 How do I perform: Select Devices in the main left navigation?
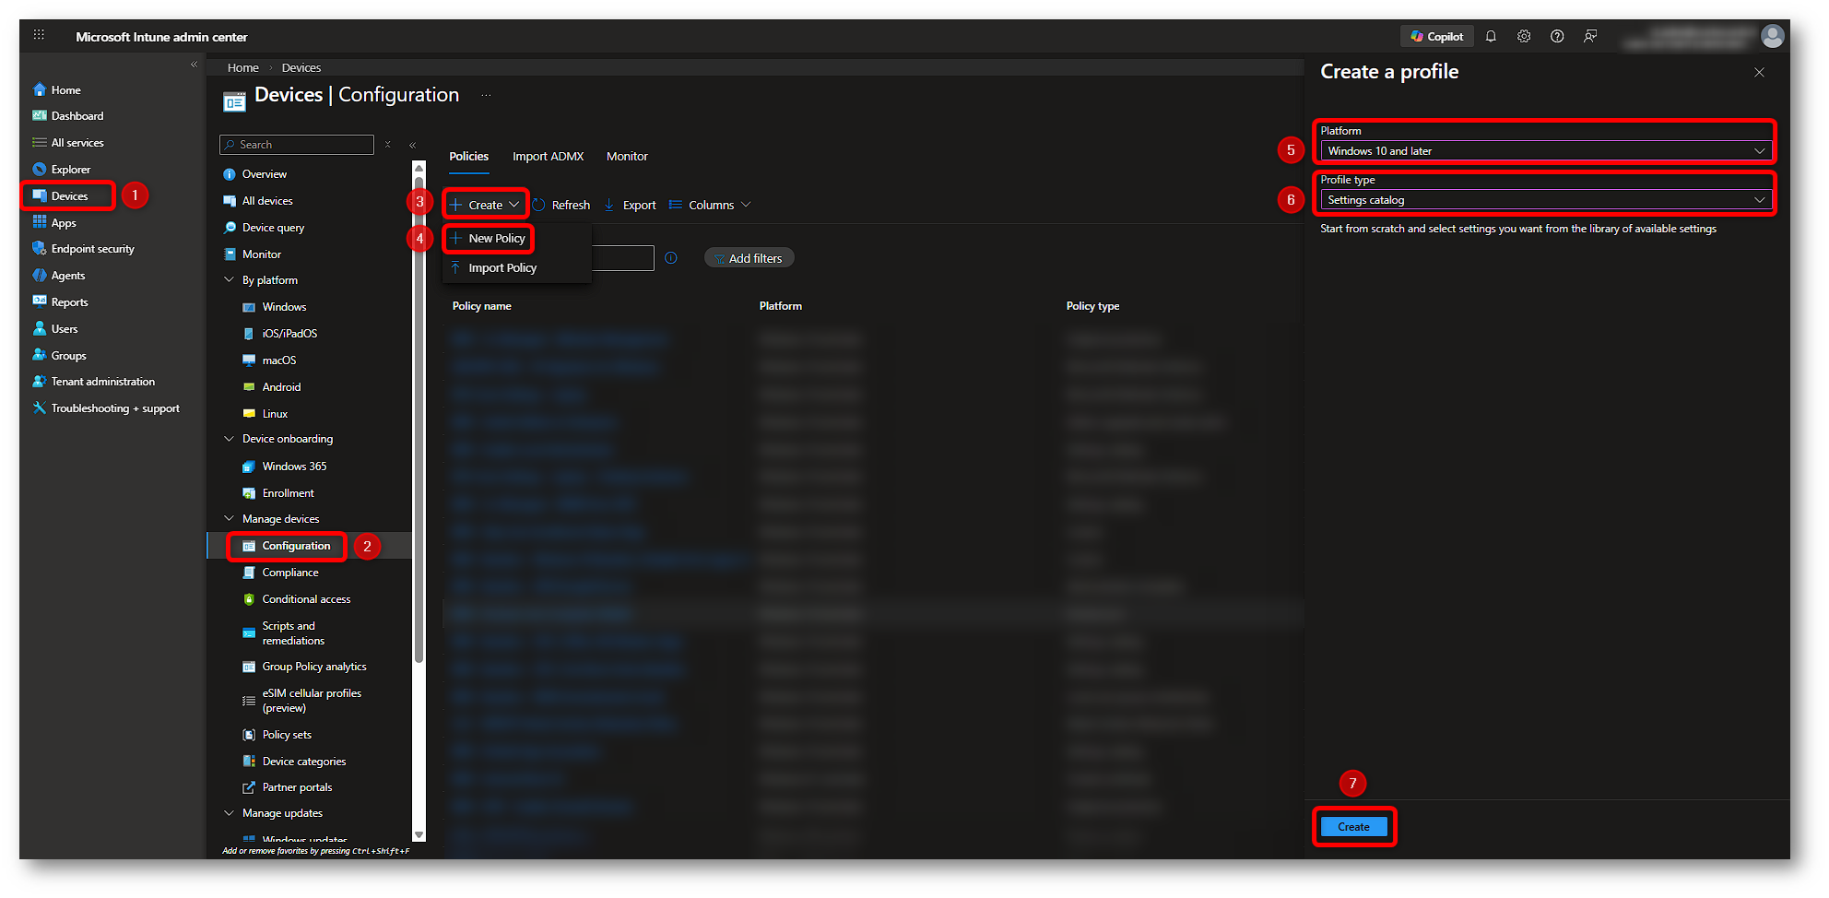point(68,196)
